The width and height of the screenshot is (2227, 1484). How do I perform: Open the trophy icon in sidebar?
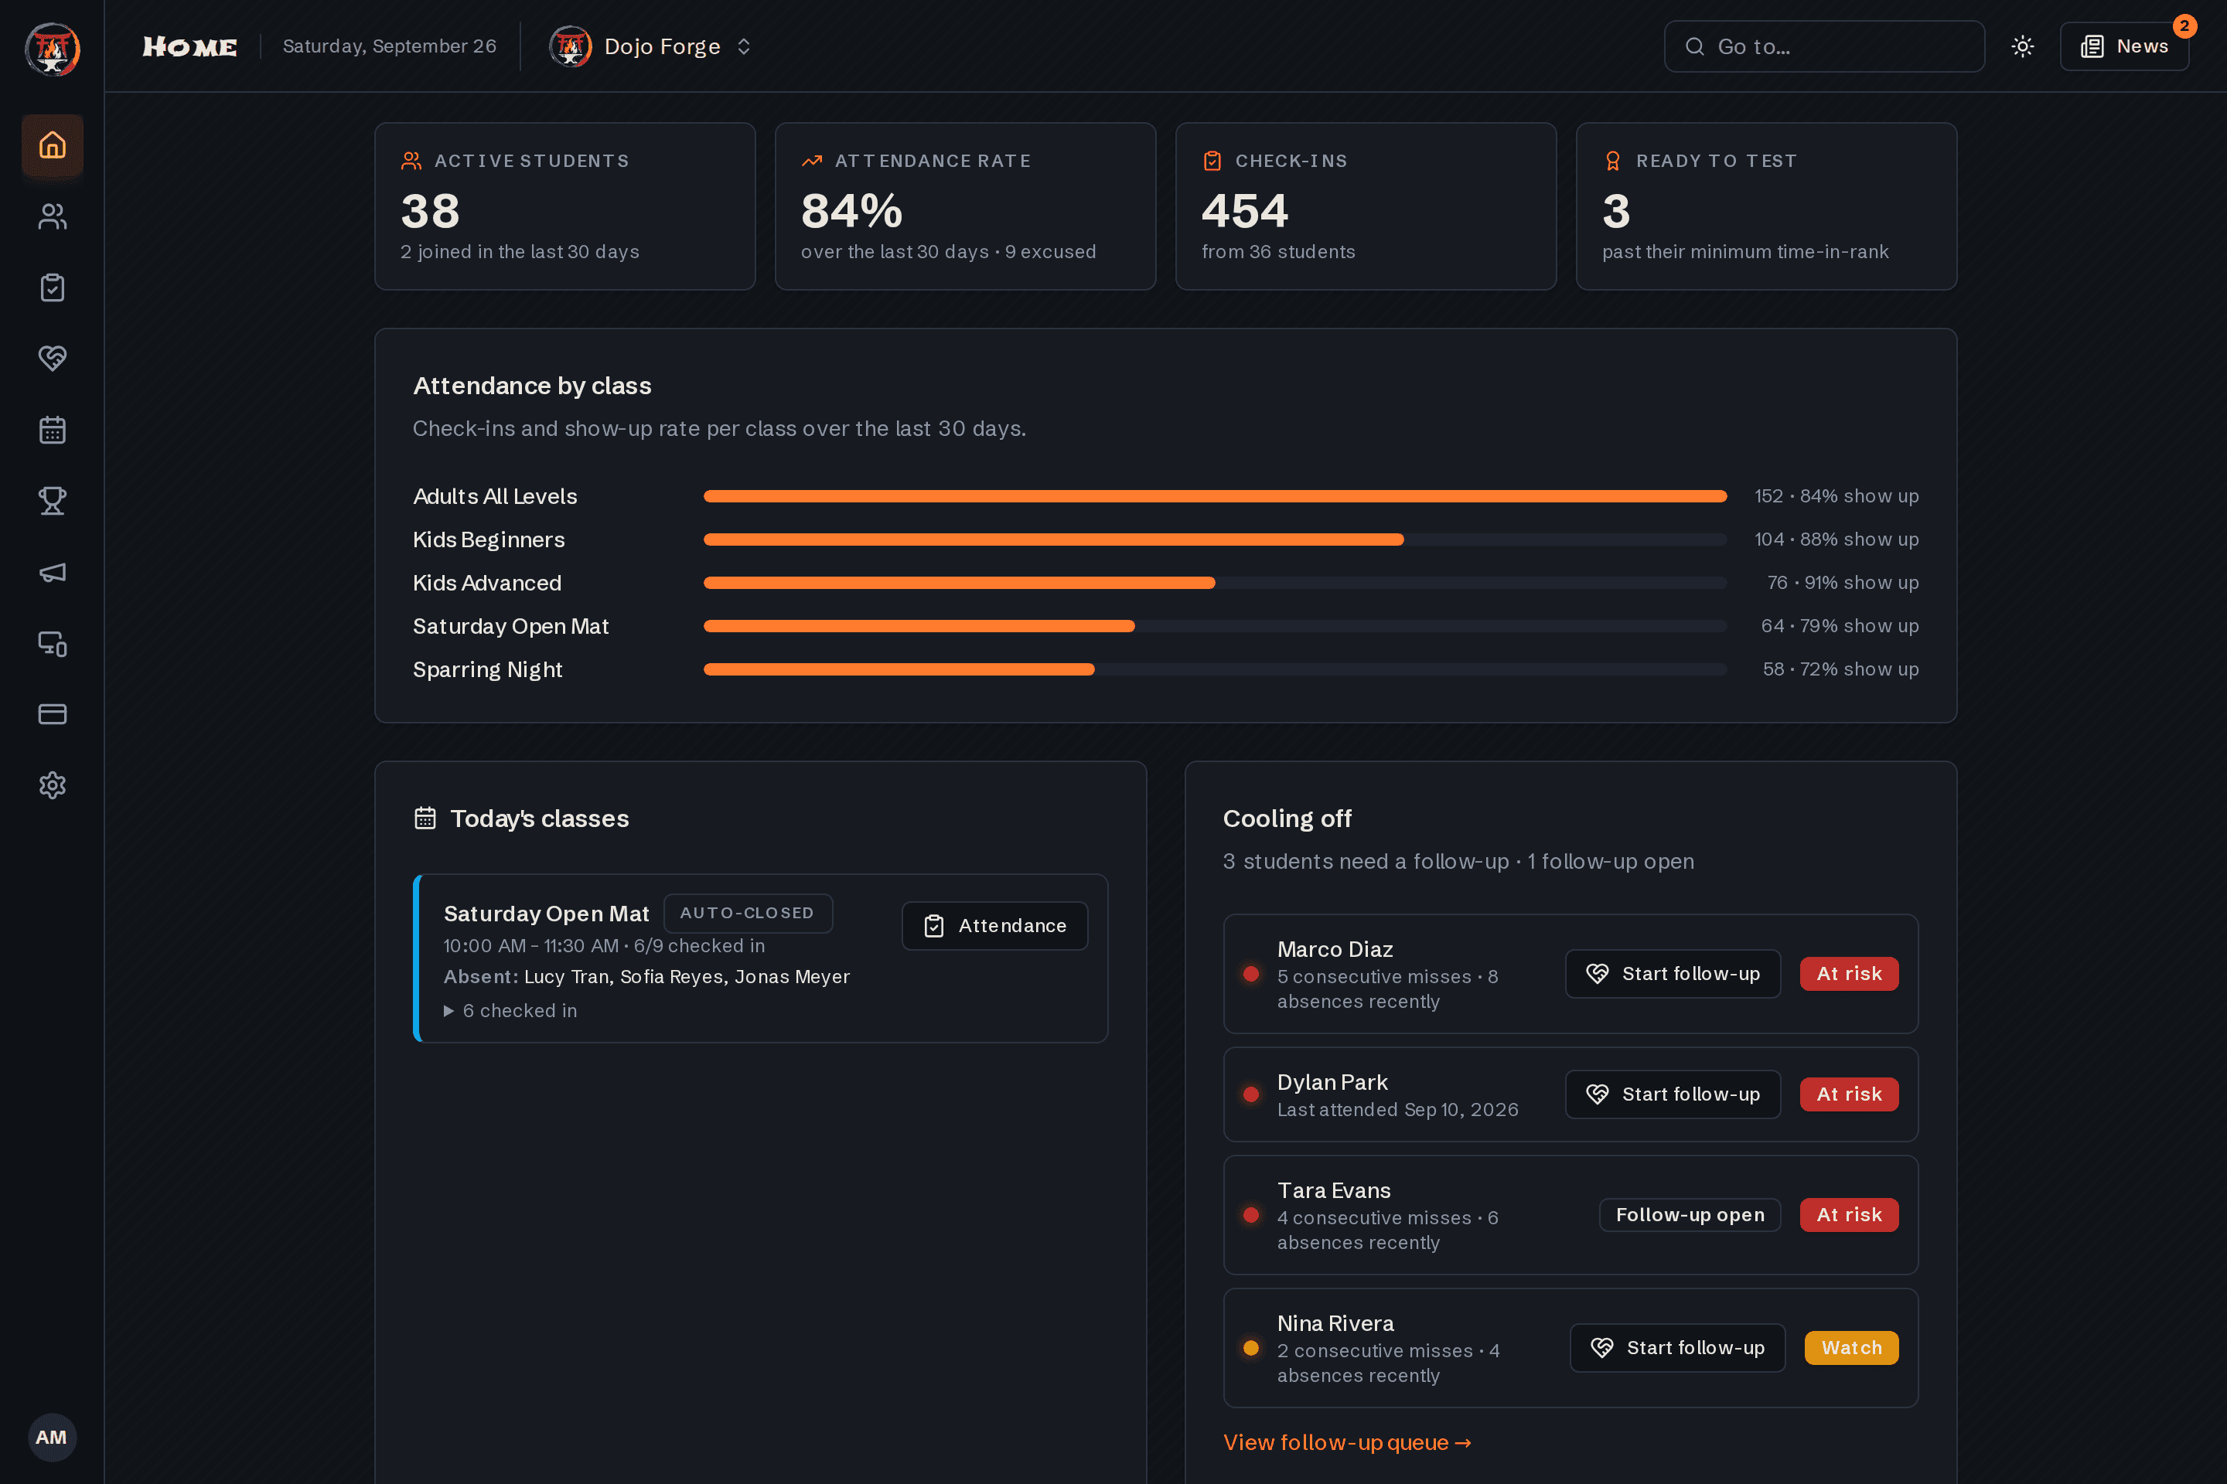tap(52, 501)
